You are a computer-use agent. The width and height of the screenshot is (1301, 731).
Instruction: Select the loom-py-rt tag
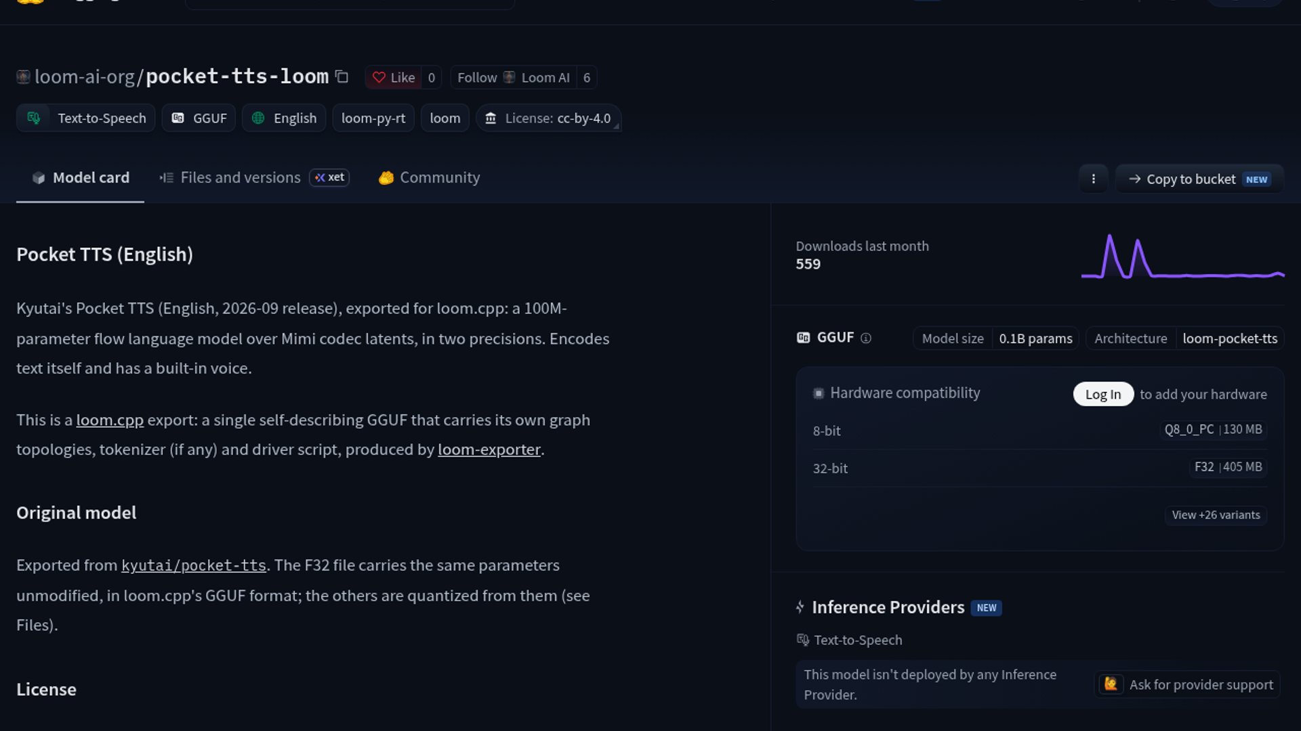pos(373,118)
